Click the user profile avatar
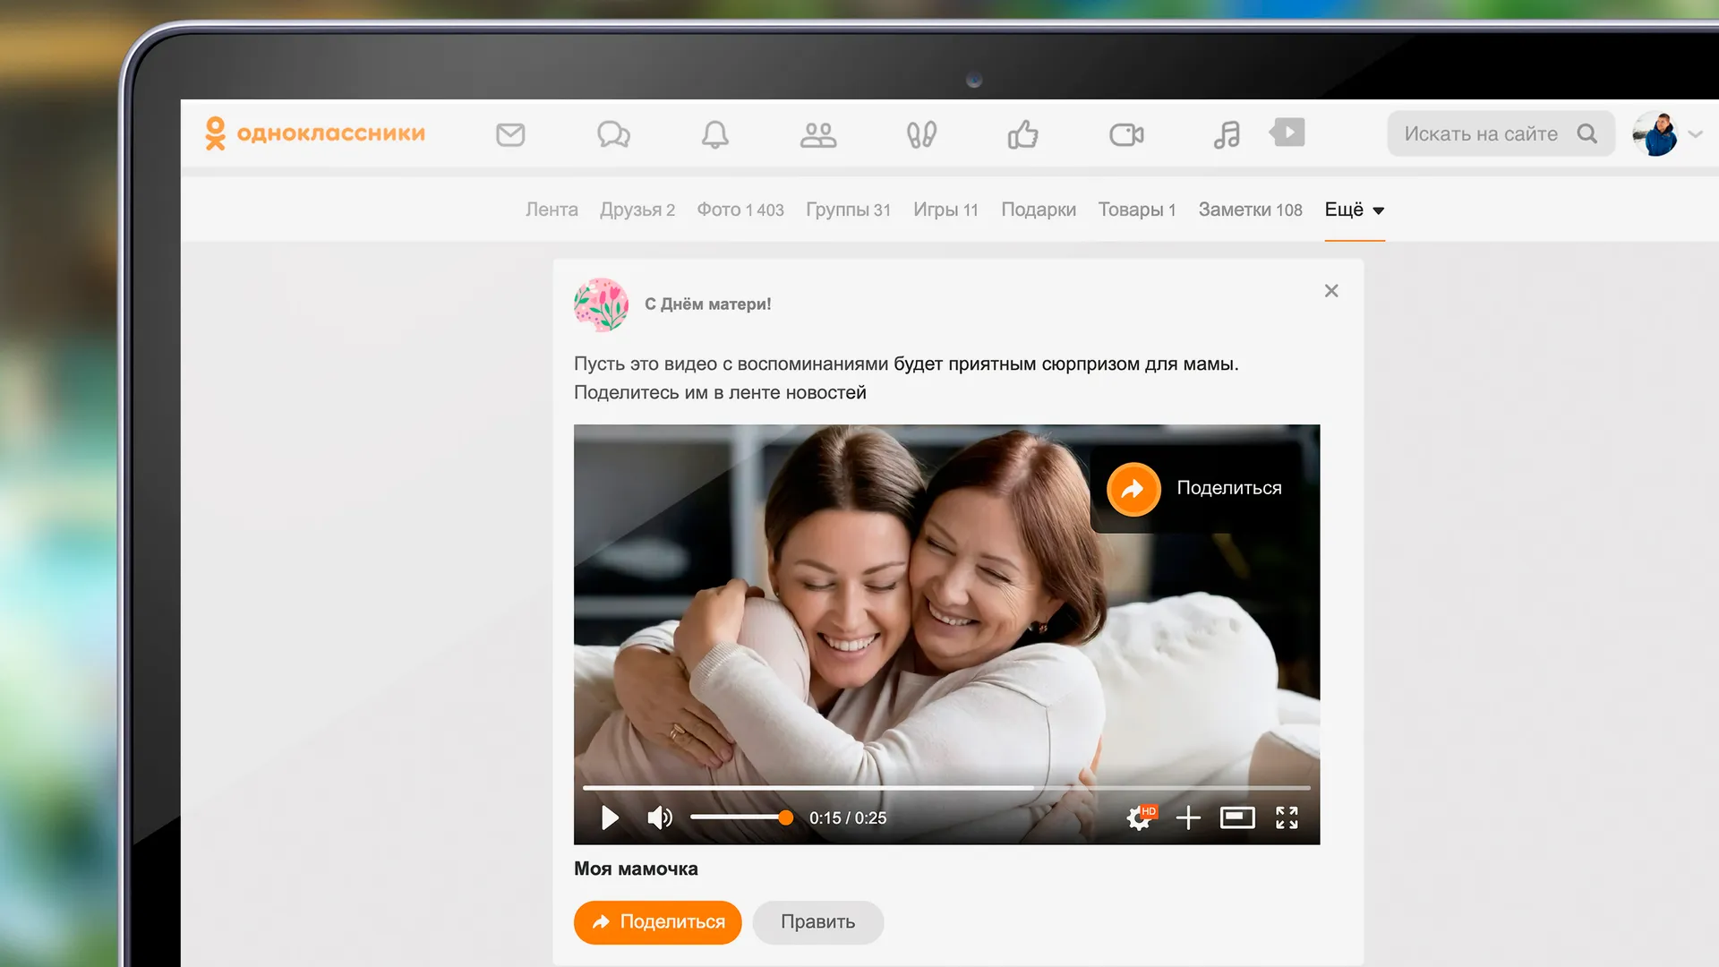 (1655, 133)
